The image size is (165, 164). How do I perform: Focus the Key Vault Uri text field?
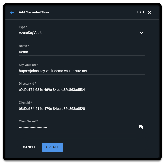[x=75, y=71]
